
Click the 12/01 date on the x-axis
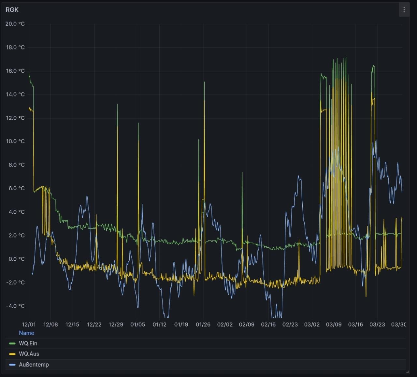tap(29, 325)
